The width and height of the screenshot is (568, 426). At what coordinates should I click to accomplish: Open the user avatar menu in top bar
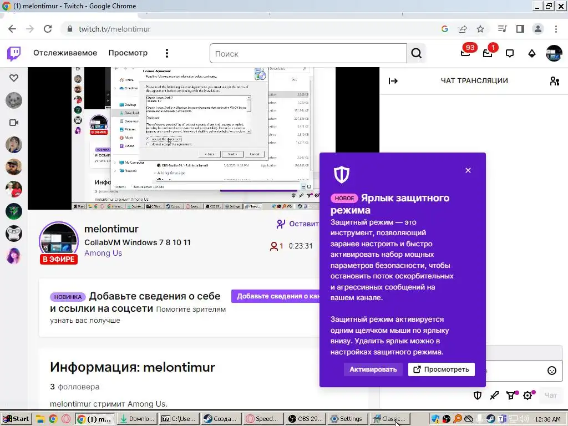click(x=554, y=53)
